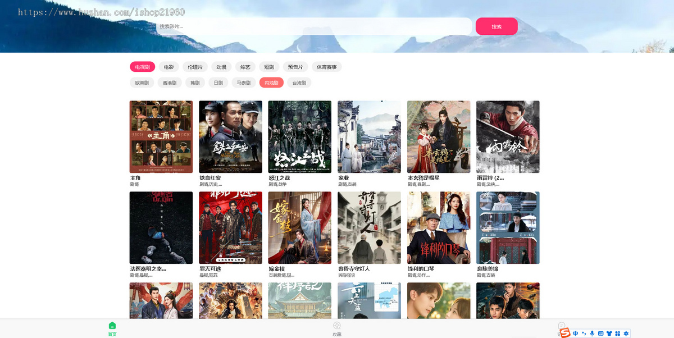
Task: Filter by 日剧 subcategory
Action: click(x=218, y=83)
